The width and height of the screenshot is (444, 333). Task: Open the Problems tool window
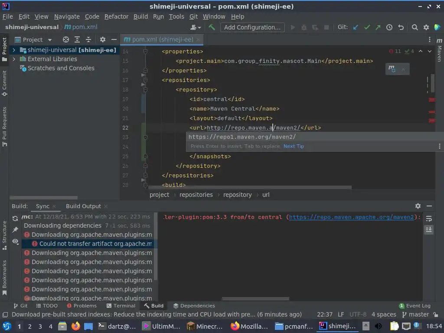82,306
